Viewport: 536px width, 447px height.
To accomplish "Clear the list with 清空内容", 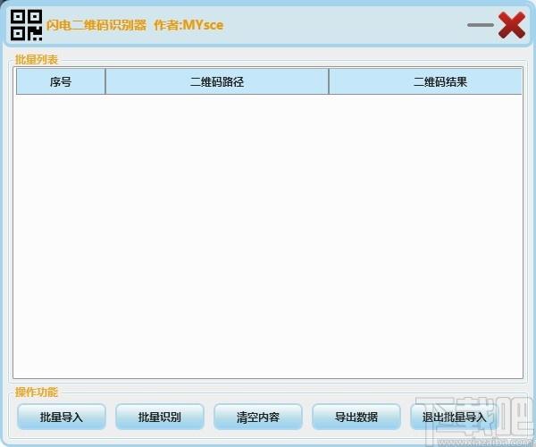I will (258, 417).
